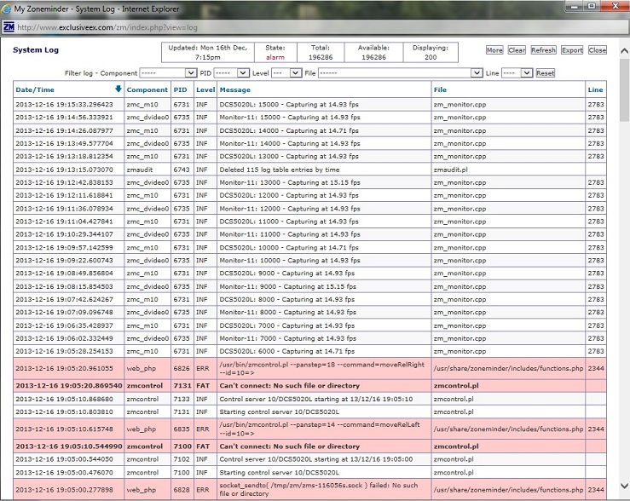Click the zmaudit.pl file cell

tap(450, 170)
